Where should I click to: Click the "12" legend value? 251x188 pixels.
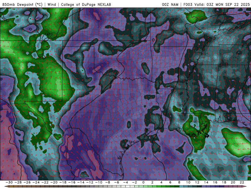(197, 182)
